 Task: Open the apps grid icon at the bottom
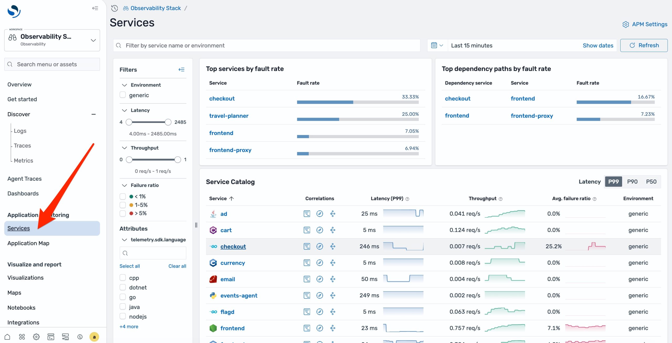(x=22, y=336)
